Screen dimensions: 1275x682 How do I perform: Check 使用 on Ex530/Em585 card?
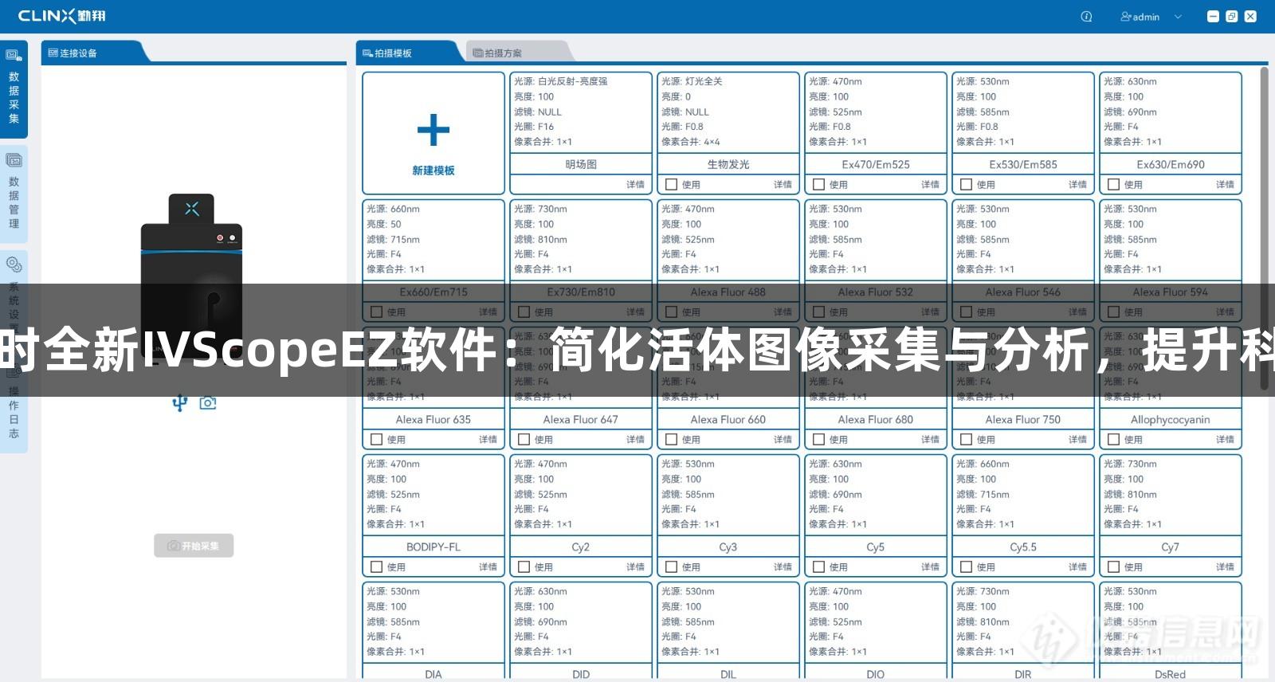[x=966, y=184]
